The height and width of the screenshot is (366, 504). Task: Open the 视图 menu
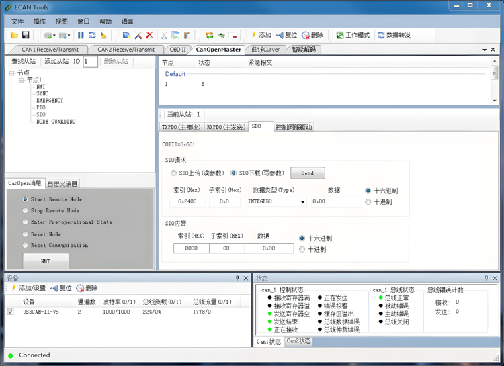61,21
